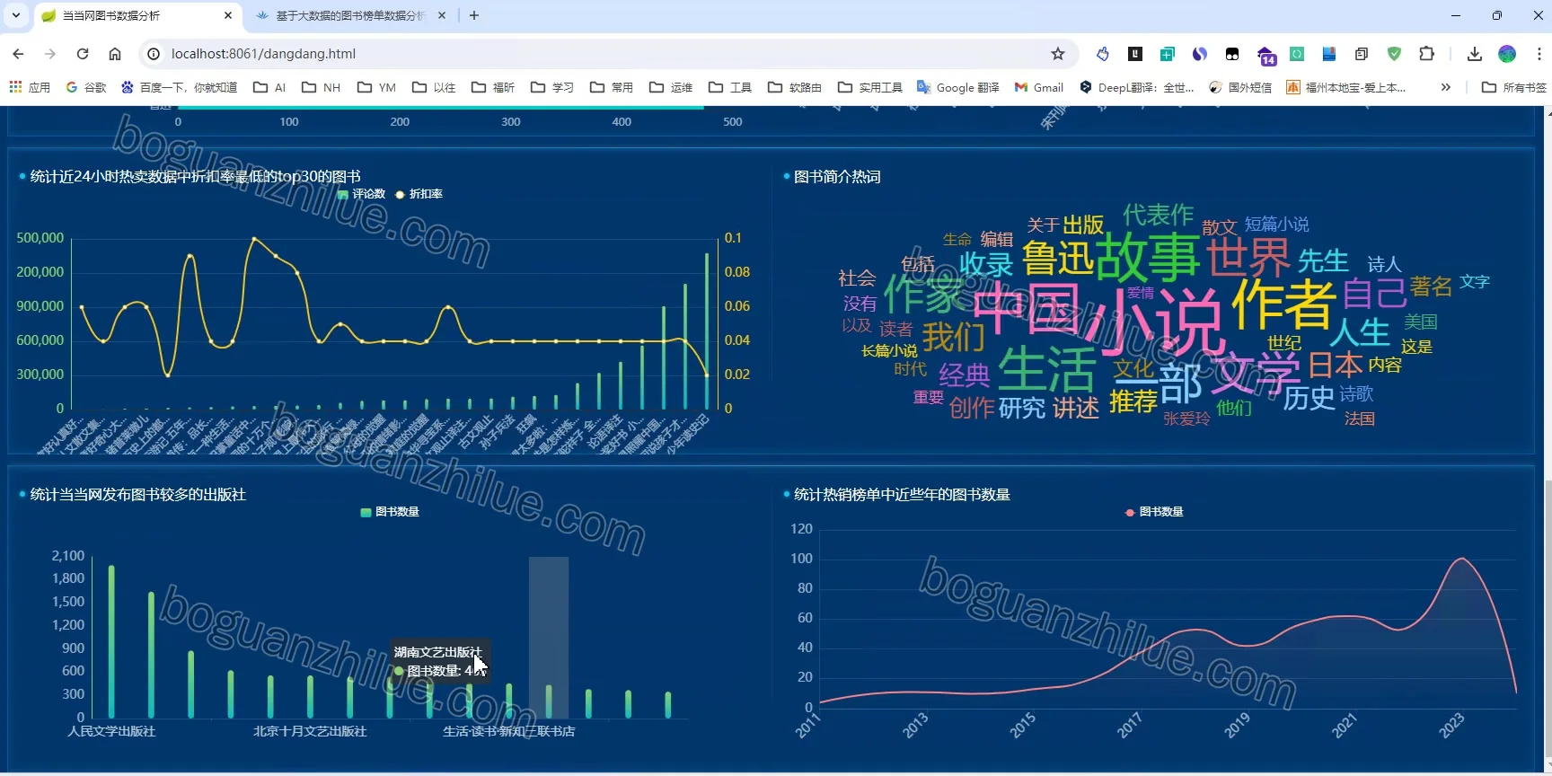Screen dimensions: 1552x776
Task: Toggle the 折扣率 legend series
Action: pyautogui.click(x=419, y=194)
